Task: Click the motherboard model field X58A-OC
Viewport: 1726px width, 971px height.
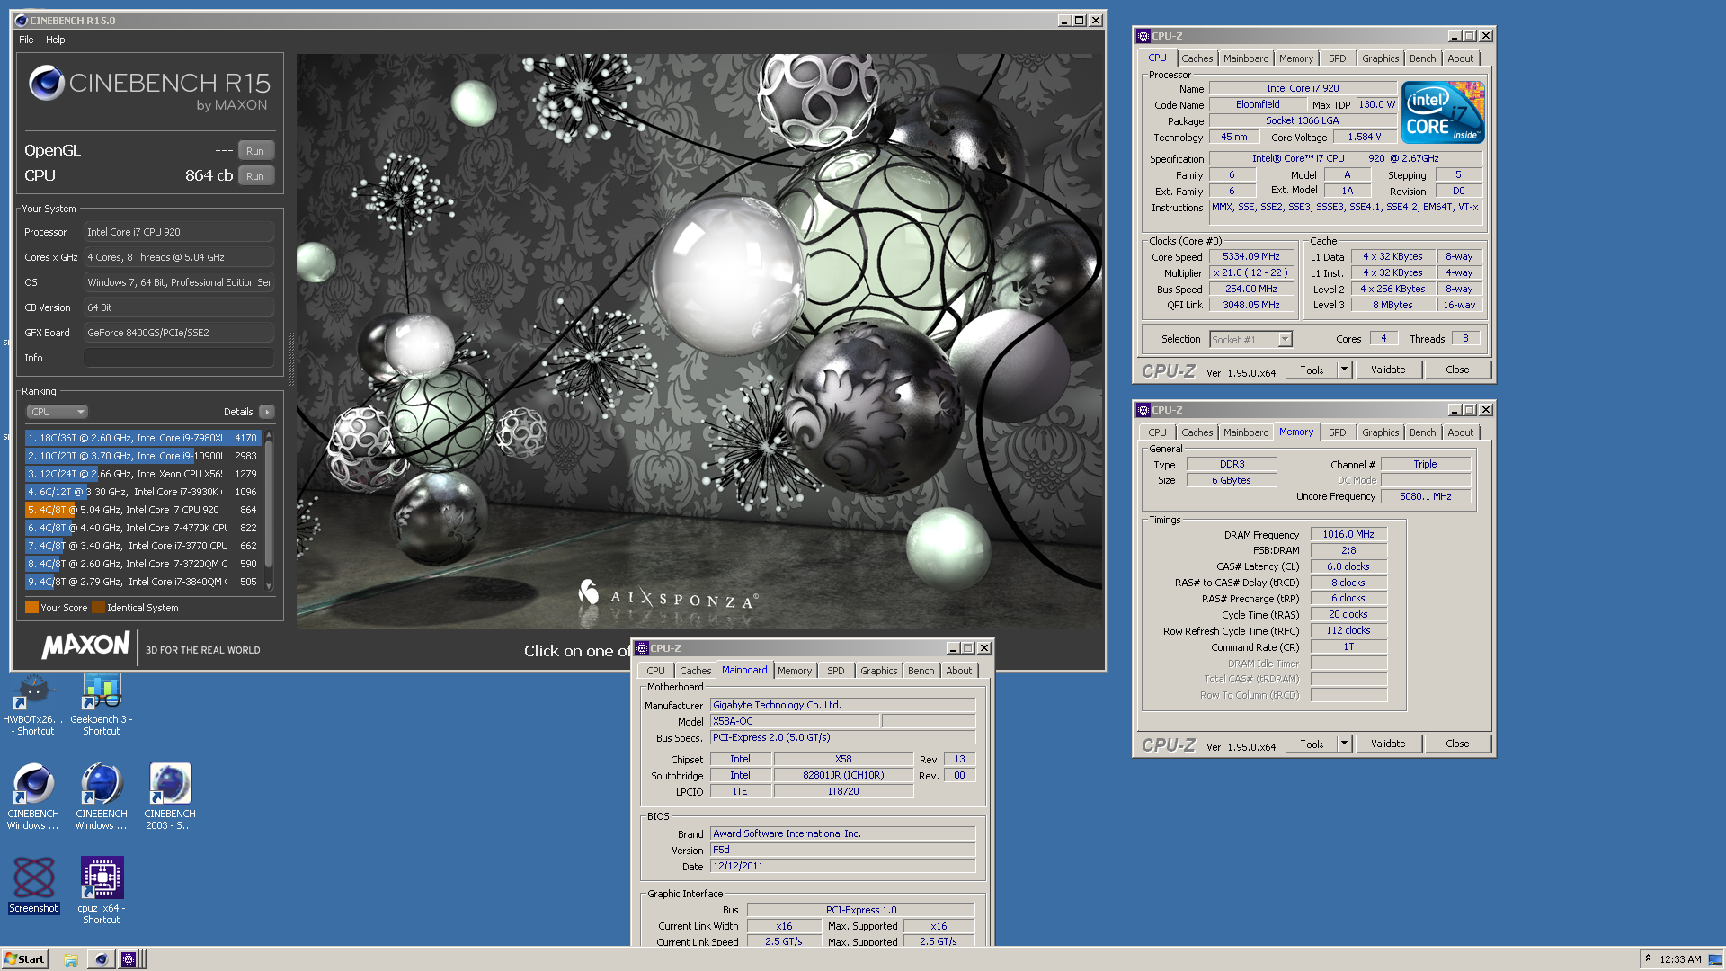Action: (x=794, y=721)
